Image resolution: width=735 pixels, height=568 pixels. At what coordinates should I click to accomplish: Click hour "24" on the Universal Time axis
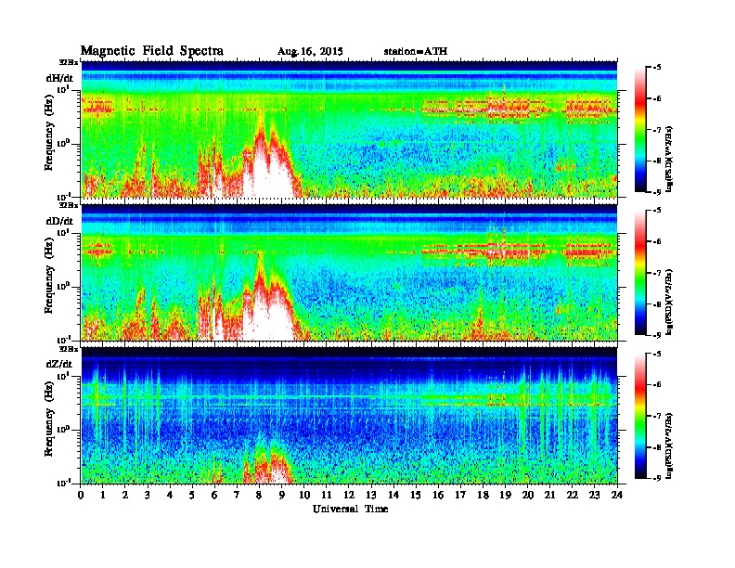[617, 496]
